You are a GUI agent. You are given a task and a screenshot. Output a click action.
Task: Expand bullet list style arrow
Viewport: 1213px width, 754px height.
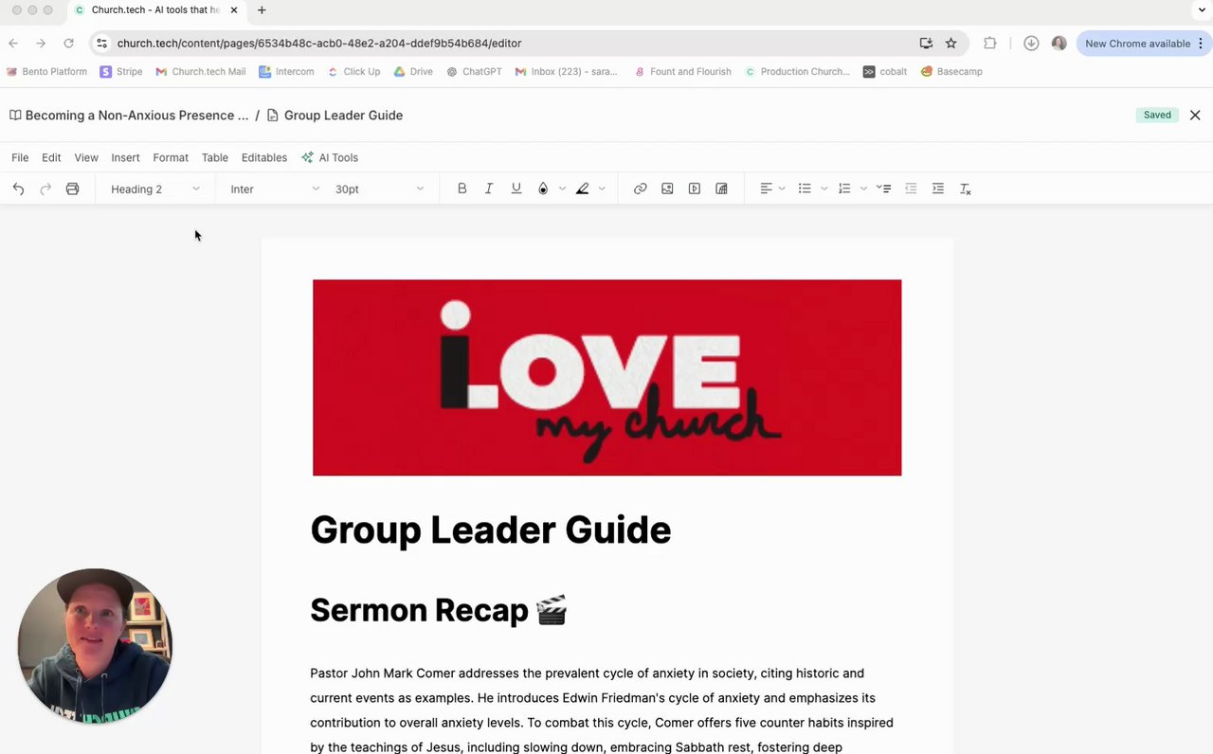[824, 188]
